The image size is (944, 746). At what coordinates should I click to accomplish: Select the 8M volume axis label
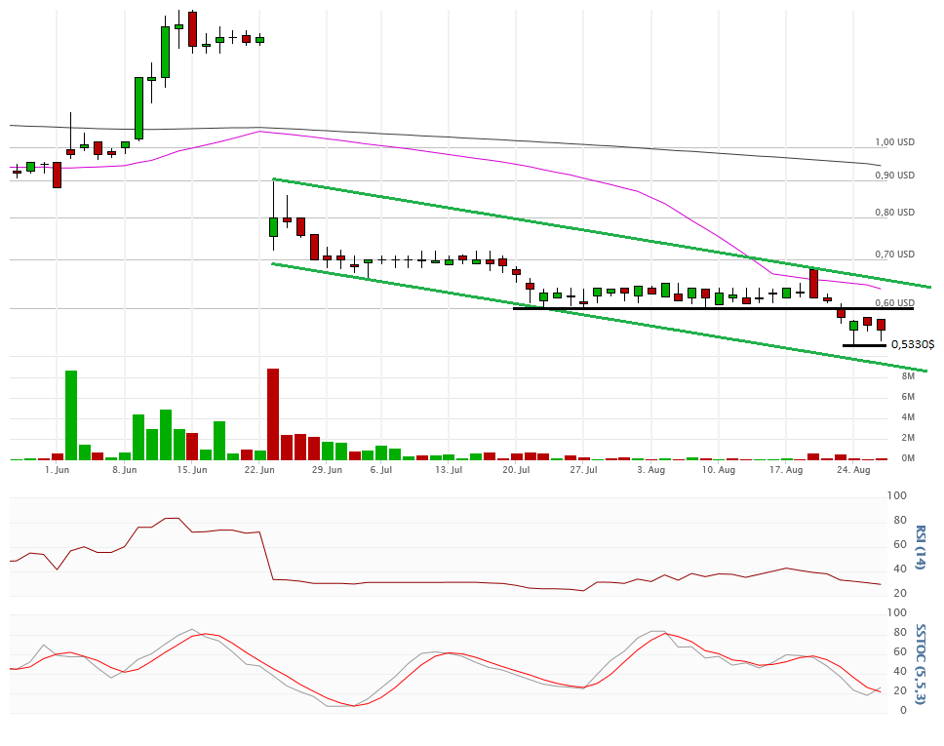(907, 375)
